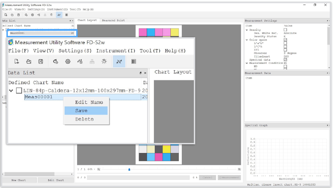This screenshot has width=333, height=188.
Task: Click the Edit Chart button
Action: 56,180
